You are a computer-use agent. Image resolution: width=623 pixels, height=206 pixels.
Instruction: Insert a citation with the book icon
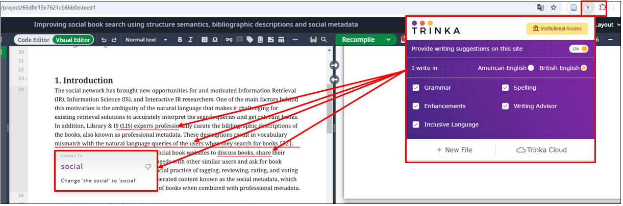point(260,40)
